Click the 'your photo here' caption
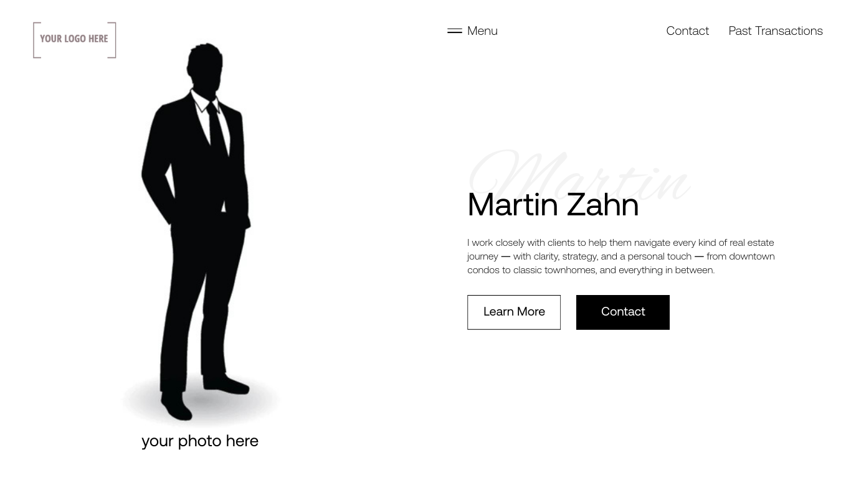Screen dimensions: 851x478 coord(200,441)
